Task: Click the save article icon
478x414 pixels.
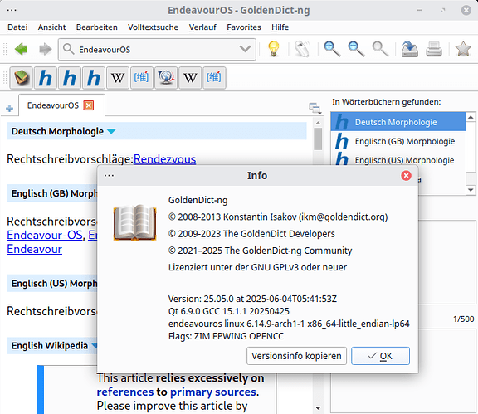Action: 409,49
